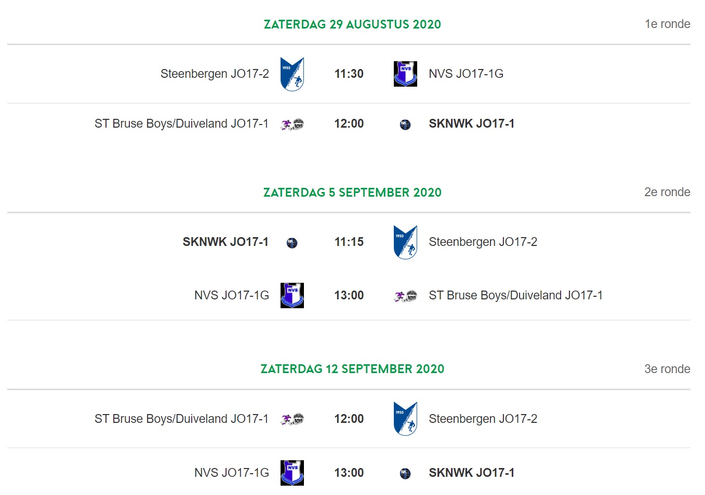Open SKNWK JO17-1 home team on 5 September

225,242
